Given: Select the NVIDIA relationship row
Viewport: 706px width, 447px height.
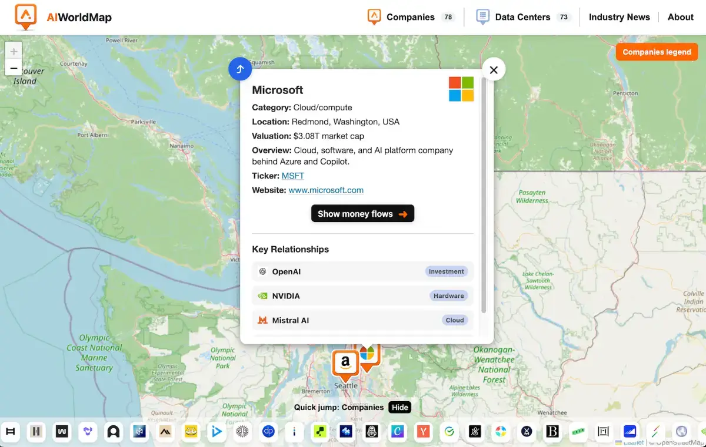Looking at the screenshot, I should pyautogui.click(x=362, y=295).
